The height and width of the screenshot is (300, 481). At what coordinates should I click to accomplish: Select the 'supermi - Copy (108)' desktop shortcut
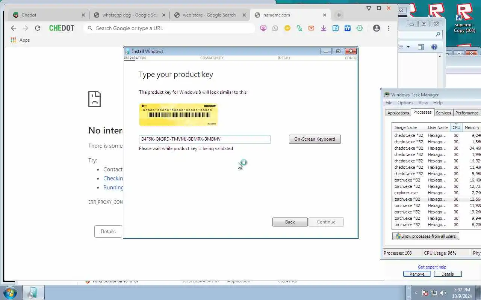464,19
